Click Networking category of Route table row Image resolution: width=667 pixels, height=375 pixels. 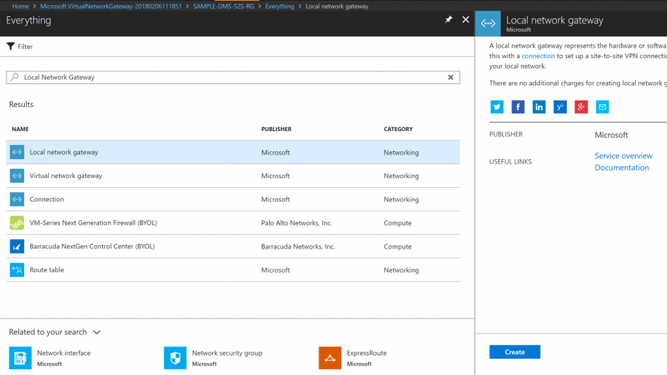coord(401,270)
